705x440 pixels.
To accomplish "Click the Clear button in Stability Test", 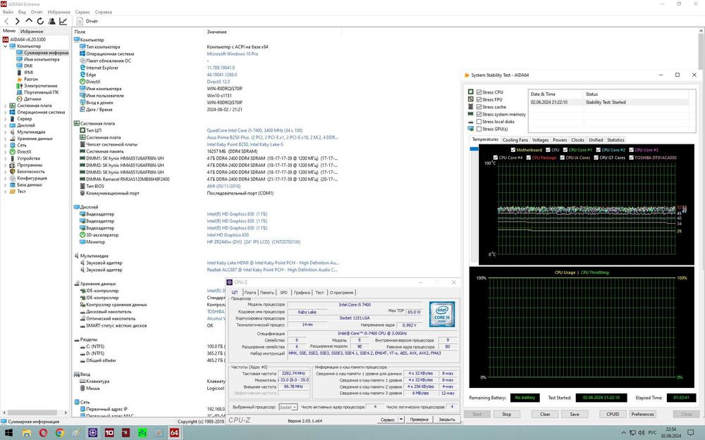I will click(545, 414).
